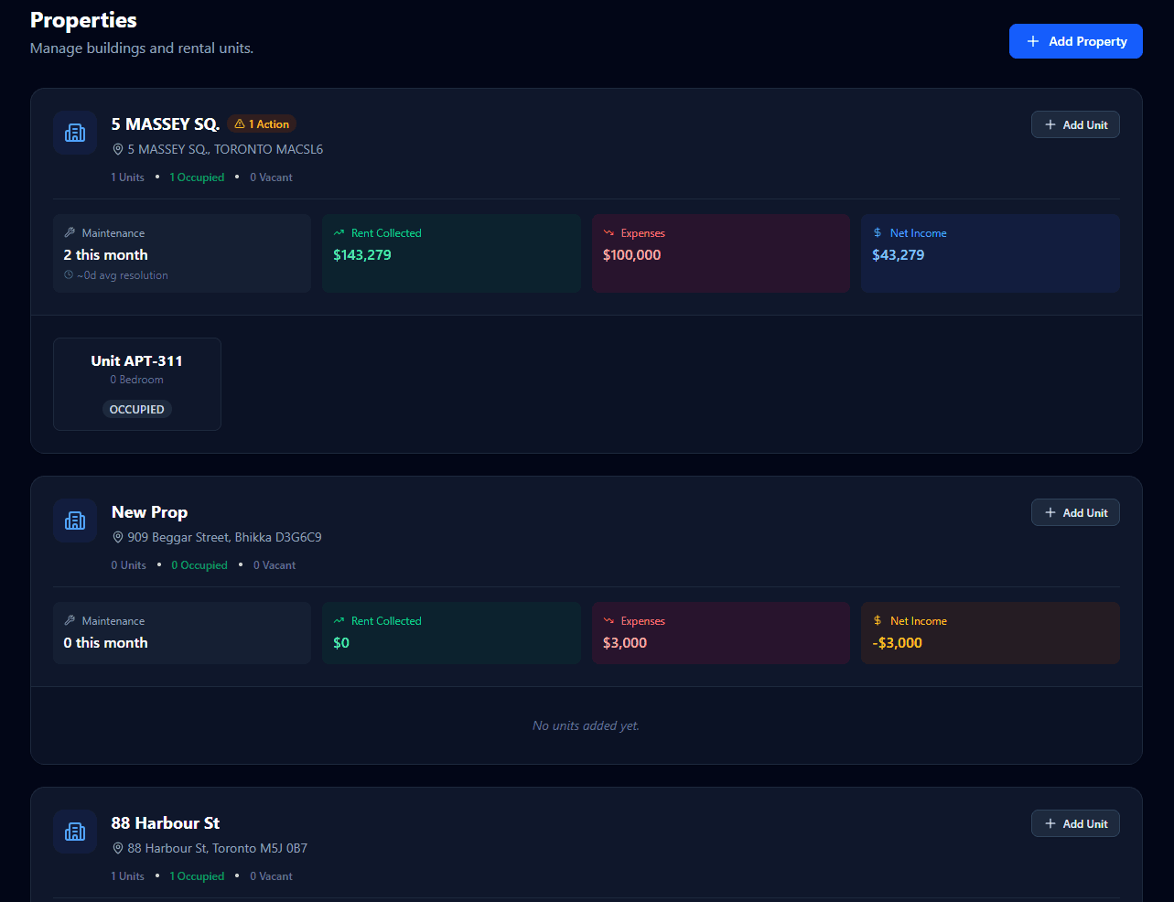This screenshot has width=1174, height=902.
Task: Click the trend-up icon in 5 MASSEY SQ. Rent Collected
Action: click(339, 233)
